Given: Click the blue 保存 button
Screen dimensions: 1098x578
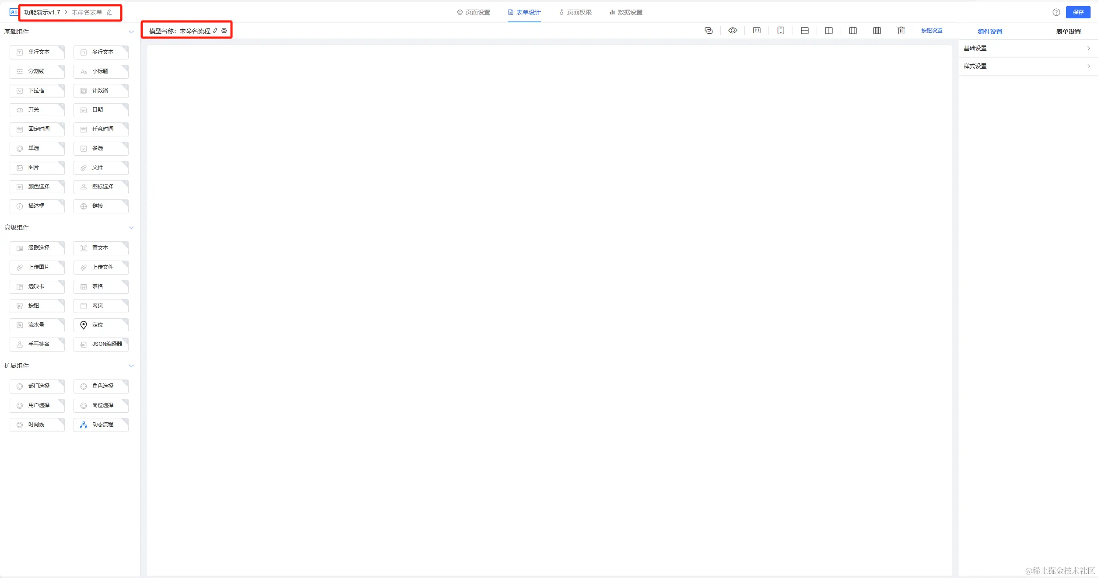Looking at the screenshot, I should [x=1078, y=12].
